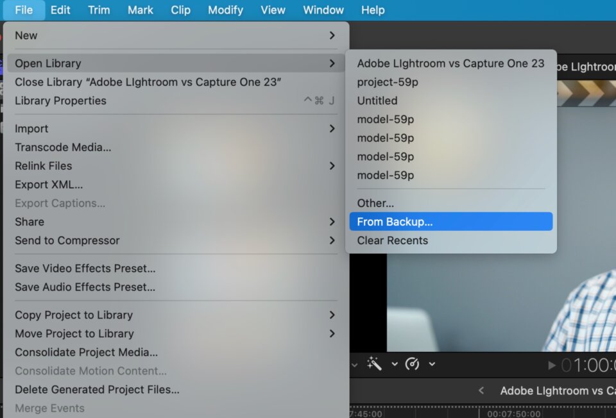616x418 pixels.
Task: Expand the New submenu
Action: click(x=332, y=35)
